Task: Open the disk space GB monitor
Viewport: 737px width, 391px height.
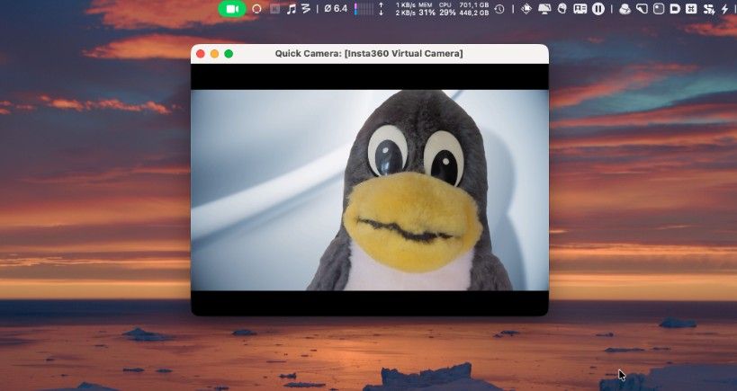Action: [x=473, y=9]
